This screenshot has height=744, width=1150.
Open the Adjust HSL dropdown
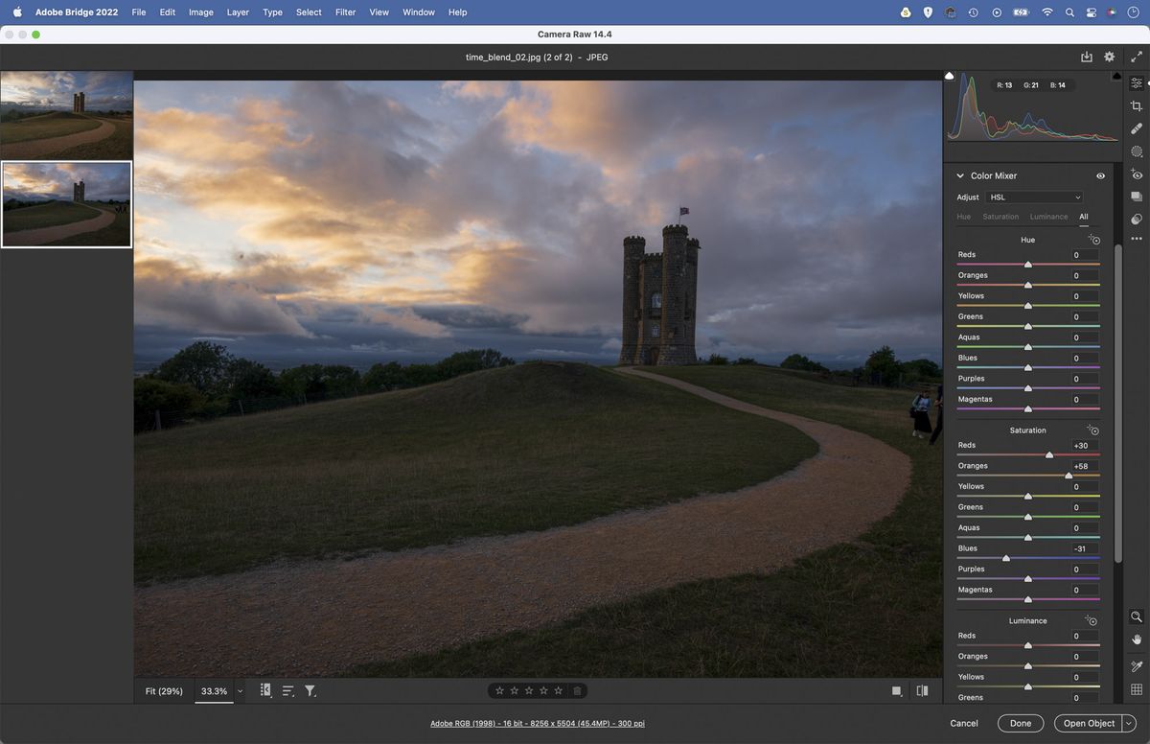point(1034,197)
